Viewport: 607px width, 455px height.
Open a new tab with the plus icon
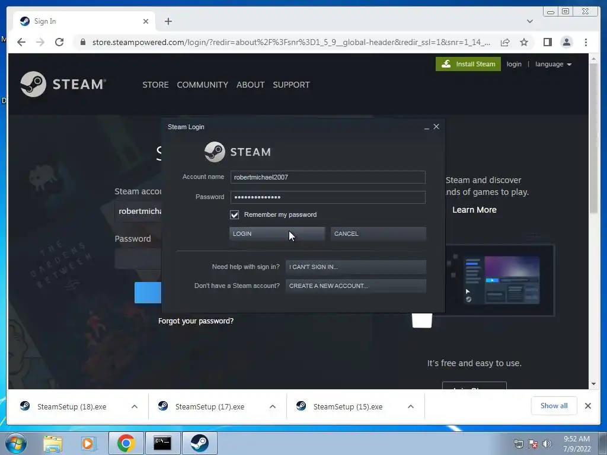[x=168, y=21]
